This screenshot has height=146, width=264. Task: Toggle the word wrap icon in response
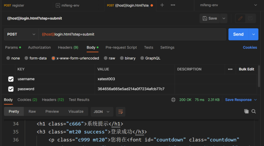point(121,112)
